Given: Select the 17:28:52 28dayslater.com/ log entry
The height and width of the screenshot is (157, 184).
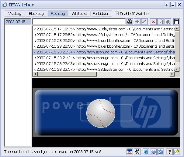Looking at the screenshot, I should click(x=104, y=35).
